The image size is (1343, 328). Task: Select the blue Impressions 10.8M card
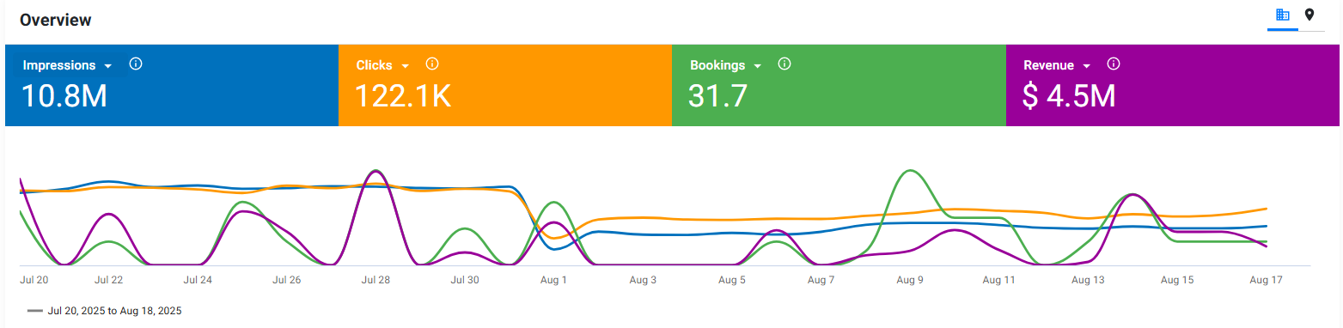[x=171, y=86]
